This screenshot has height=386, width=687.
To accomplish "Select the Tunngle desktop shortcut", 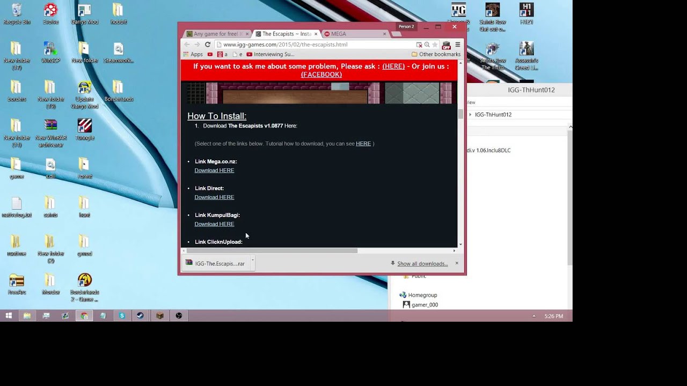I will coord(85,129).
